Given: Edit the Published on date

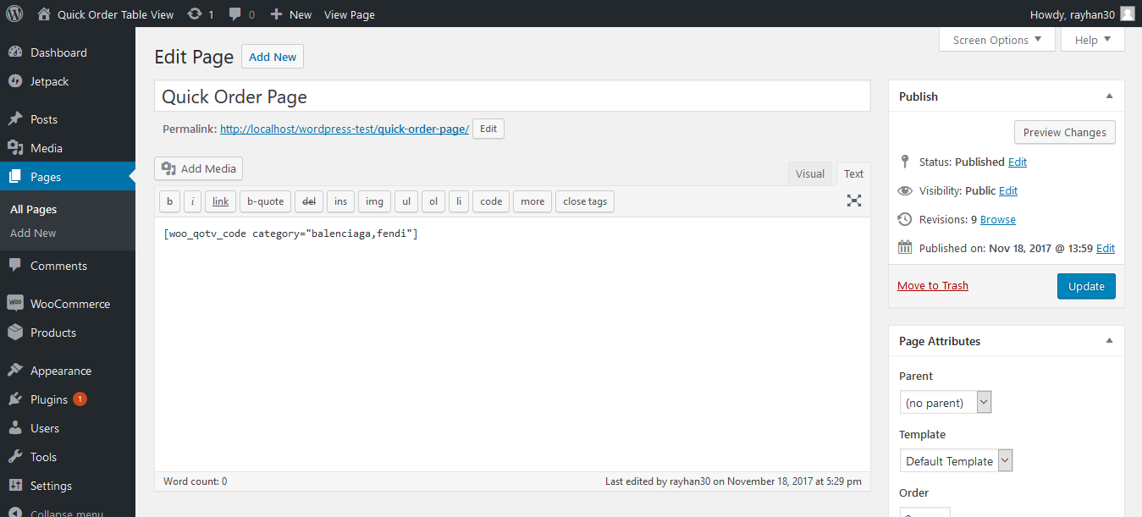Looking at the screenshot, I should coord(1106,248).
